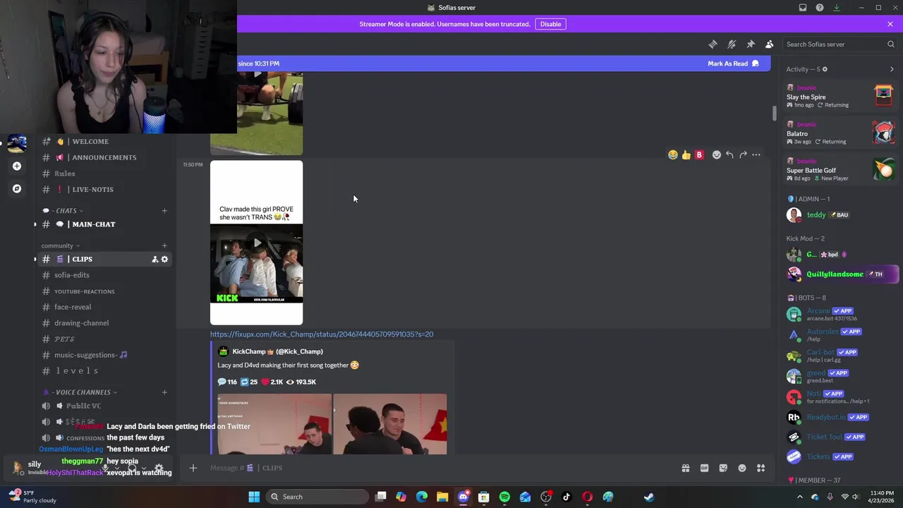The height and width of the screenshot is (508, 903).
Task: Open ANNOUNCEMENTS channel
Action: click(106, 157)
